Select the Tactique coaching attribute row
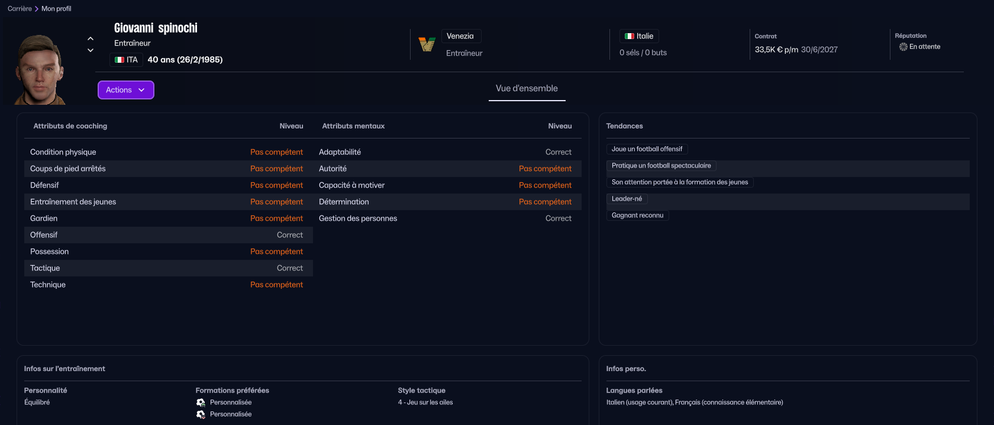Viewport: 994px width, 425px height. [166, 268]
